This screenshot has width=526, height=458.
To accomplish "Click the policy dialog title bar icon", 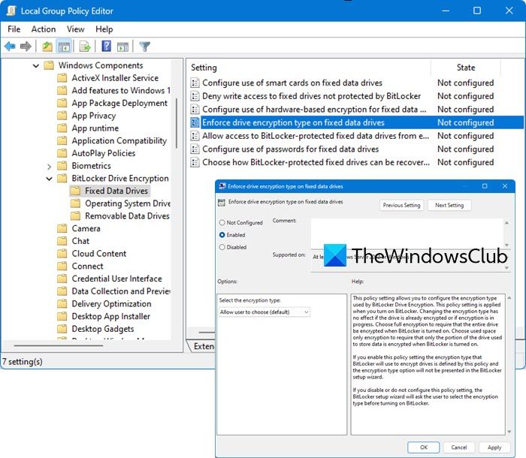I will [x=222, y=186].
